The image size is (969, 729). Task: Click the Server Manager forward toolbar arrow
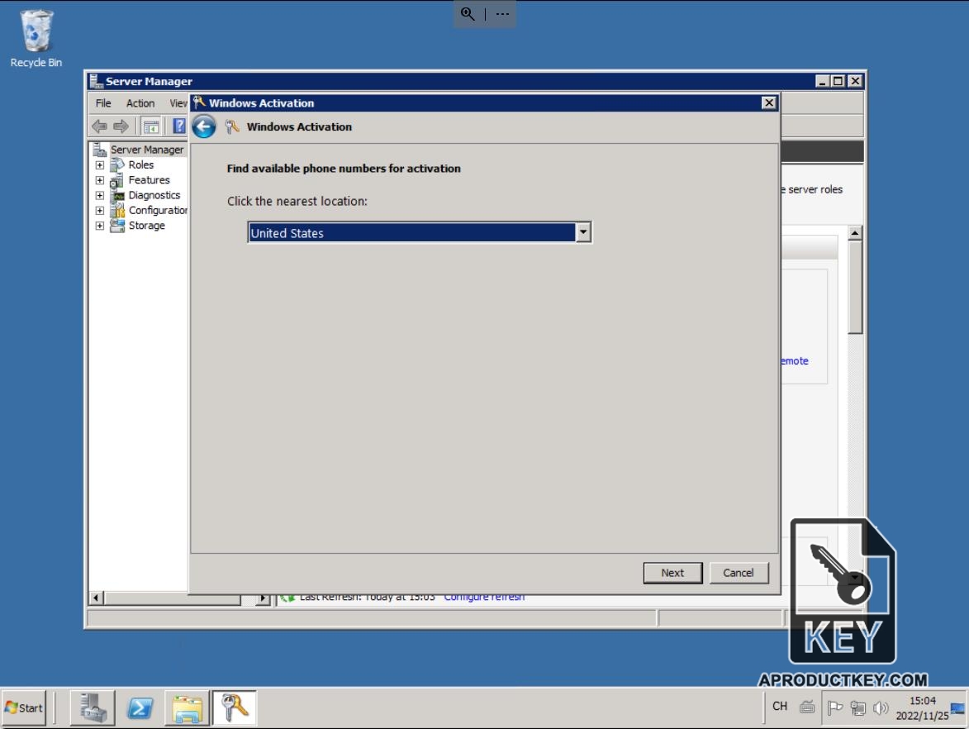[121, 126]
